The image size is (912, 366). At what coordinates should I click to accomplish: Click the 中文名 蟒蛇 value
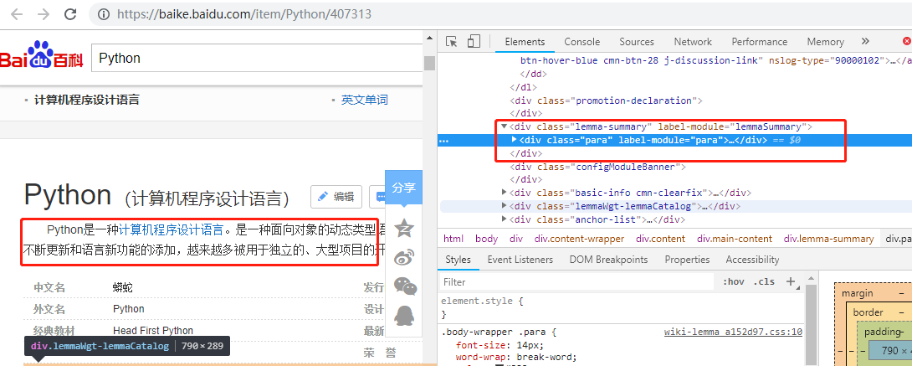[123, 287]
